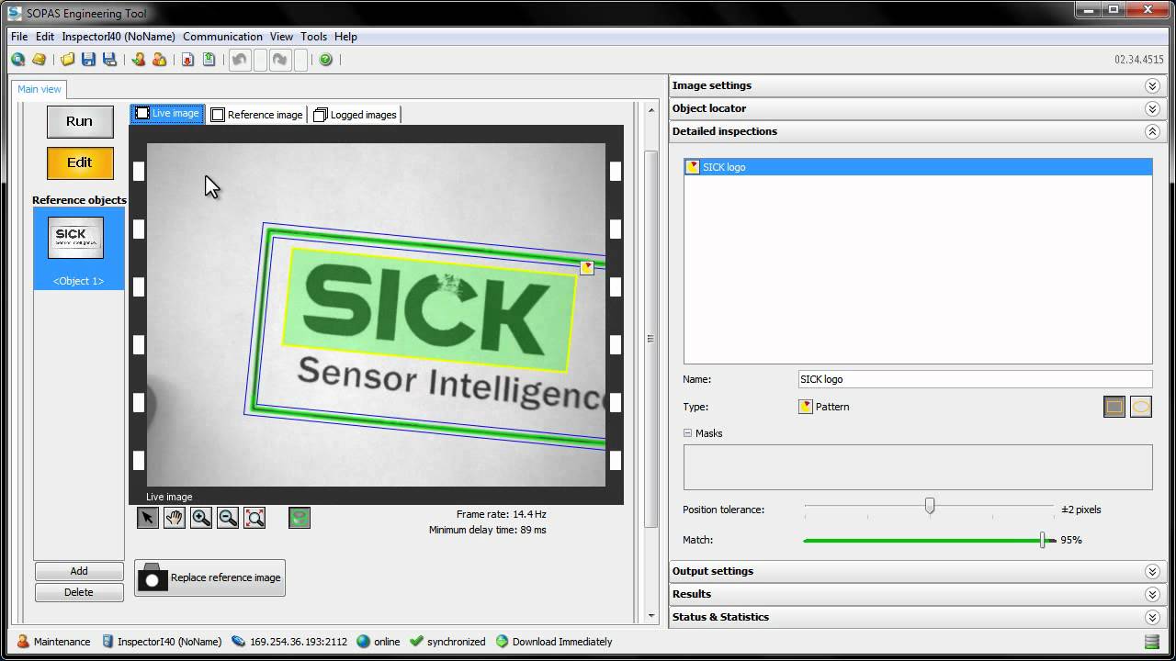Click the orange Edit mode button
The image size is (1176, 661).
click(80, 162)
